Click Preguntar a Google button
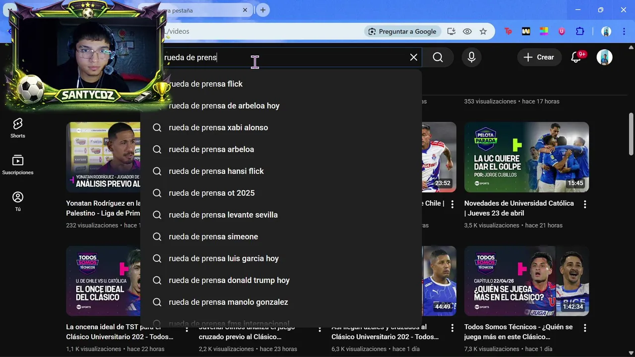Viewport: 635px width, 357px height. [x=402, y=31]
